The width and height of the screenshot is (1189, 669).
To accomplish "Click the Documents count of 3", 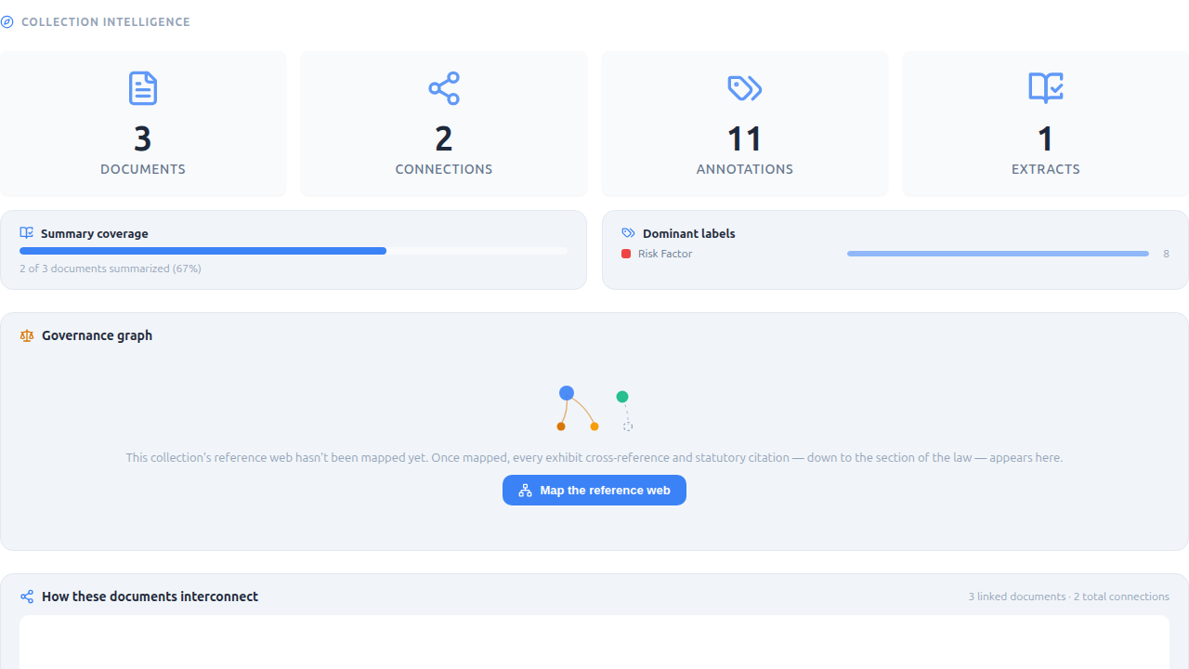I will (143, 138).
